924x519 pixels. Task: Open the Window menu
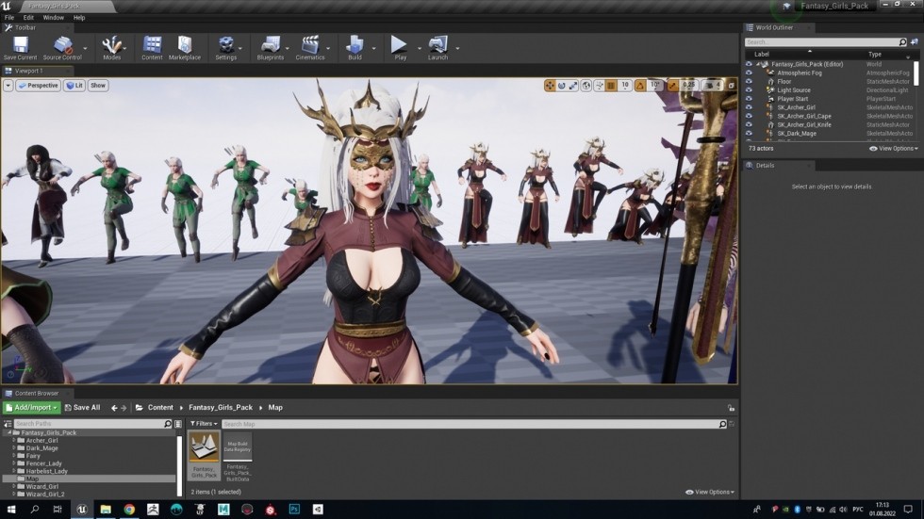tap(53, 18)
